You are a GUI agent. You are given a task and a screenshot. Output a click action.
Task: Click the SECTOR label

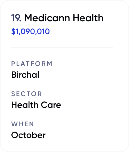pos(26,94)
